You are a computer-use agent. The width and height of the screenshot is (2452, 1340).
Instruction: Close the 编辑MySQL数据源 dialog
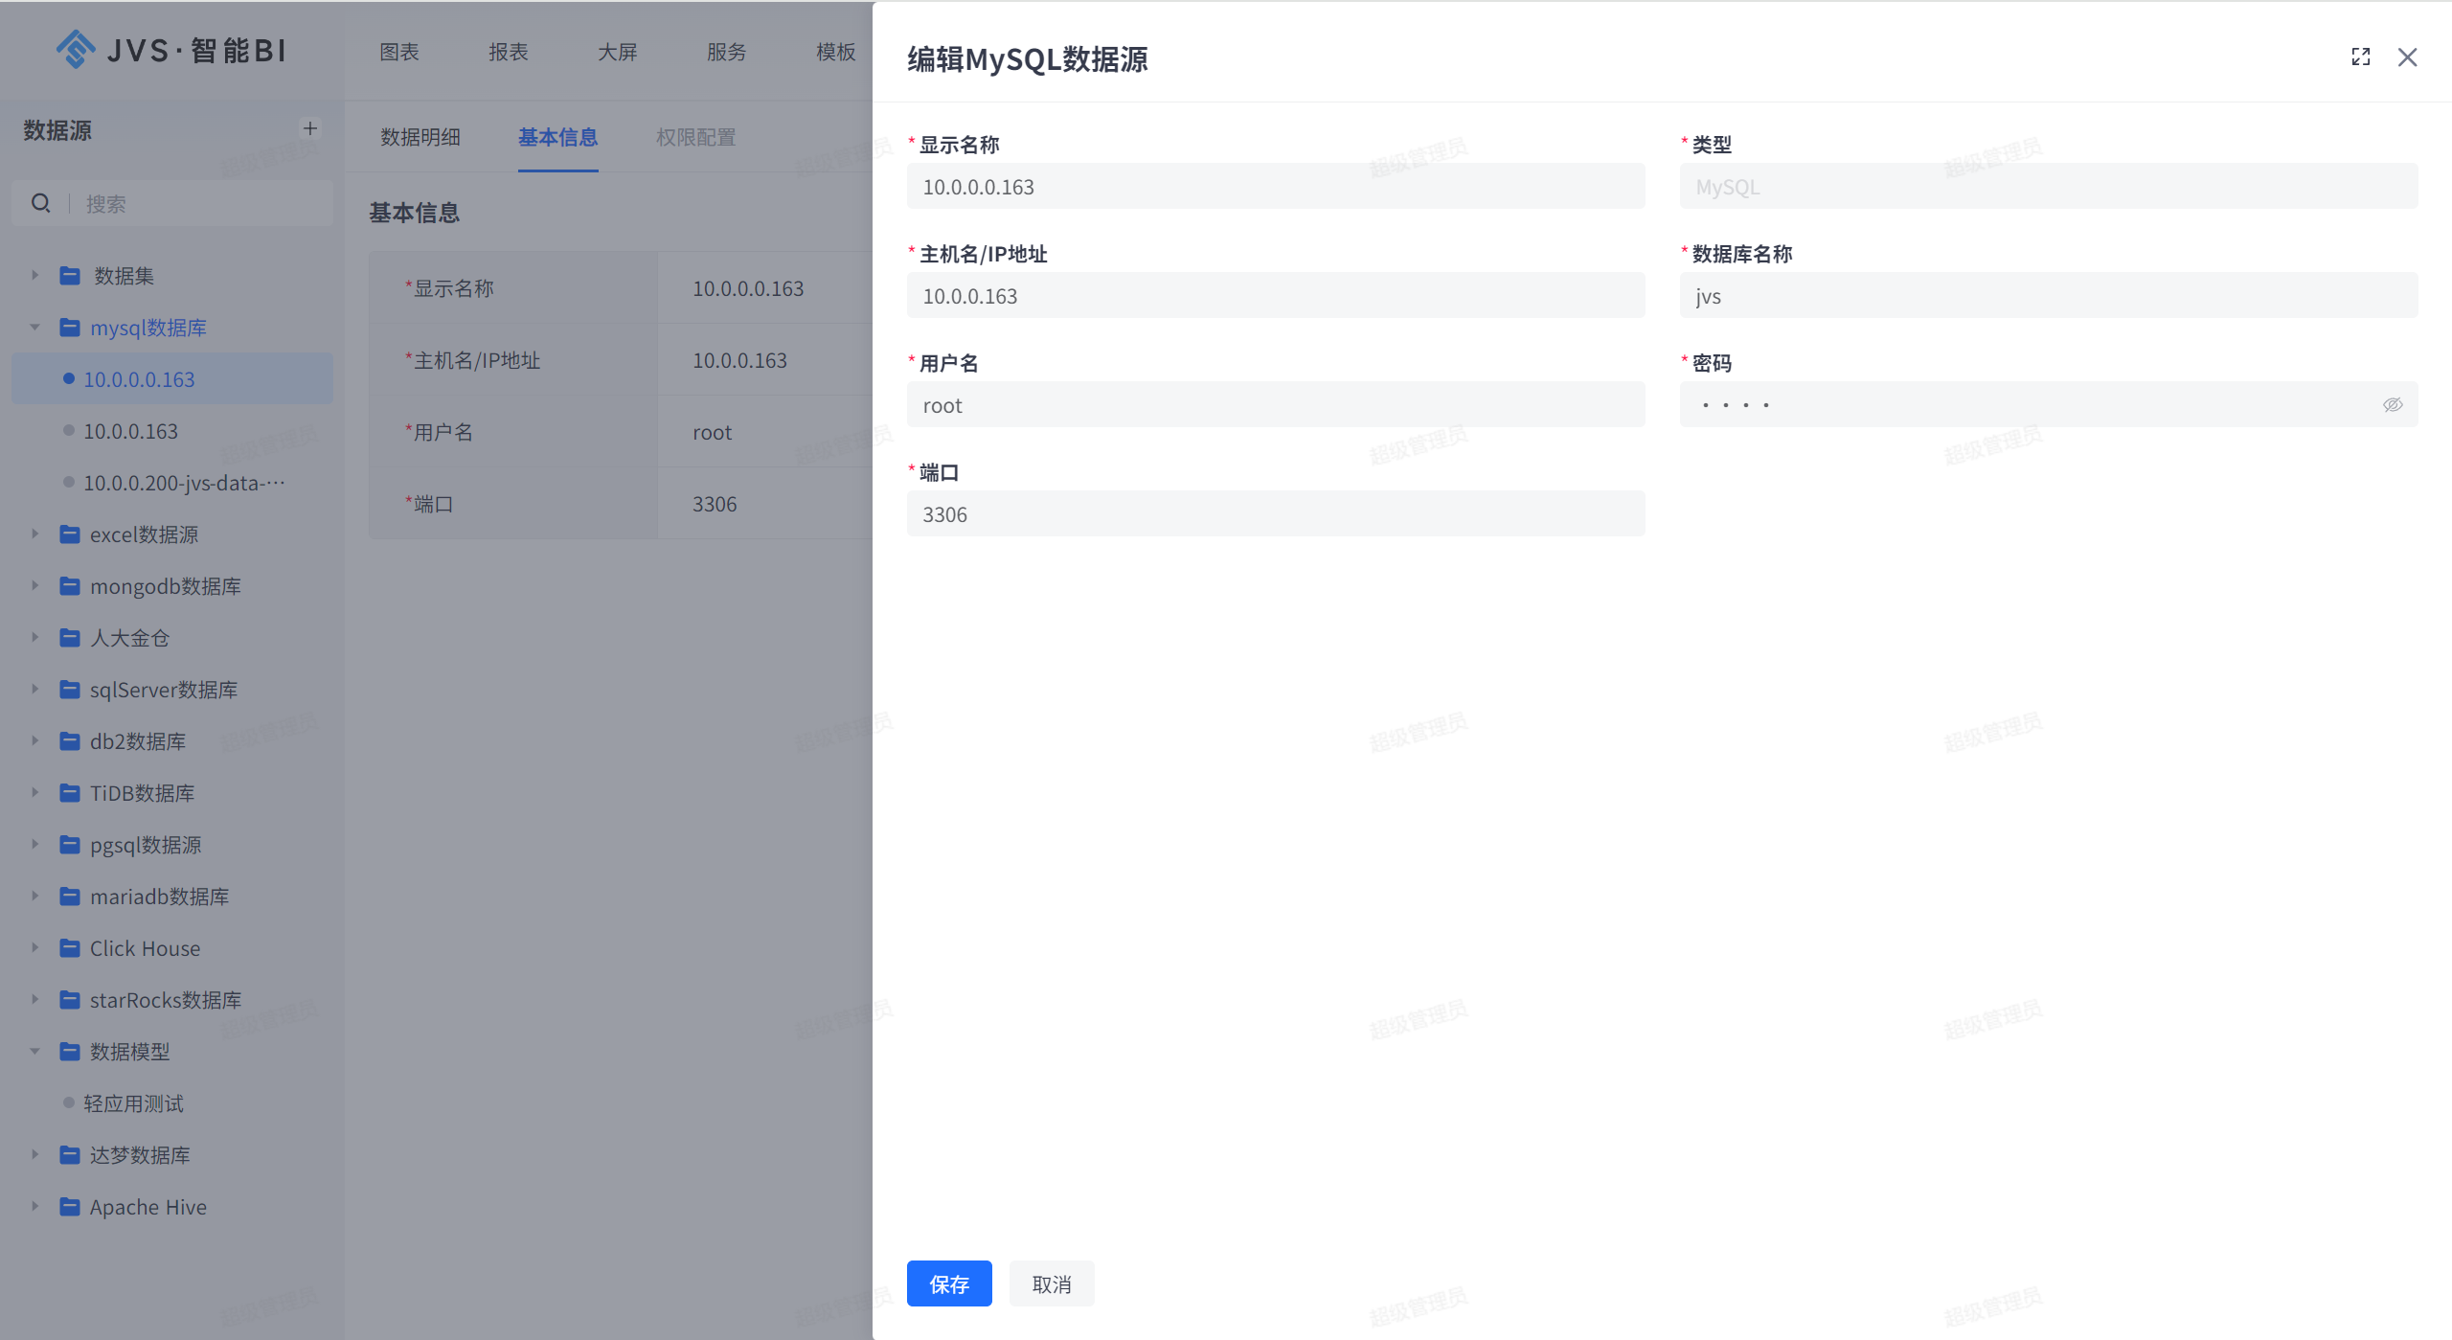pos(2408,57)
